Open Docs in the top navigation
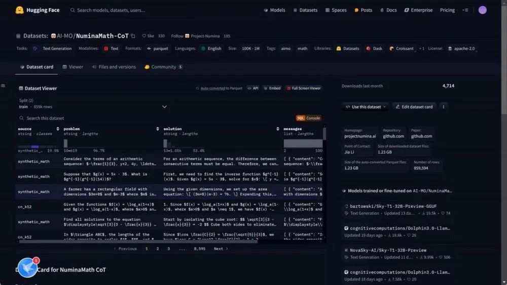 388,10
